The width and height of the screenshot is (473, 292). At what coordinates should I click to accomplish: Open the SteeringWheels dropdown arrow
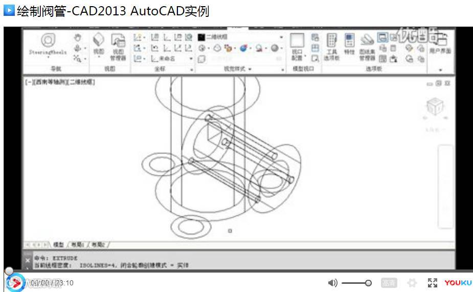pyautogui.click(x=48, y=57)
